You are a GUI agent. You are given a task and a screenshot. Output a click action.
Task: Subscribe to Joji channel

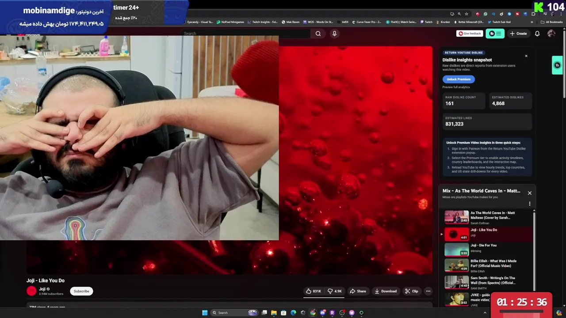(81, 291)
